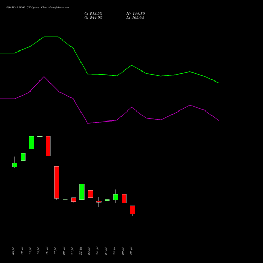Viewport: 263px width, 263px height.
Task: Click the 22 Jul date axis label
Action: [x=80, y=251]
